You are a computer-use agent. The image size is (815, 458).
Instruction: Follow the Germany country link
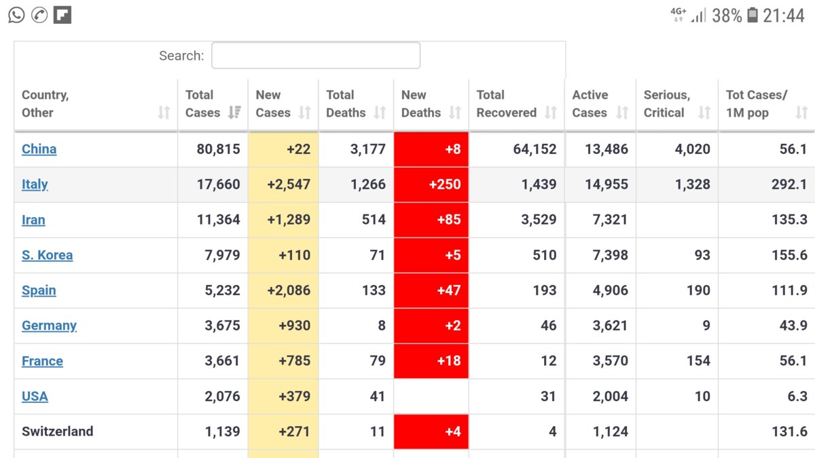click(x=49, y=326)
